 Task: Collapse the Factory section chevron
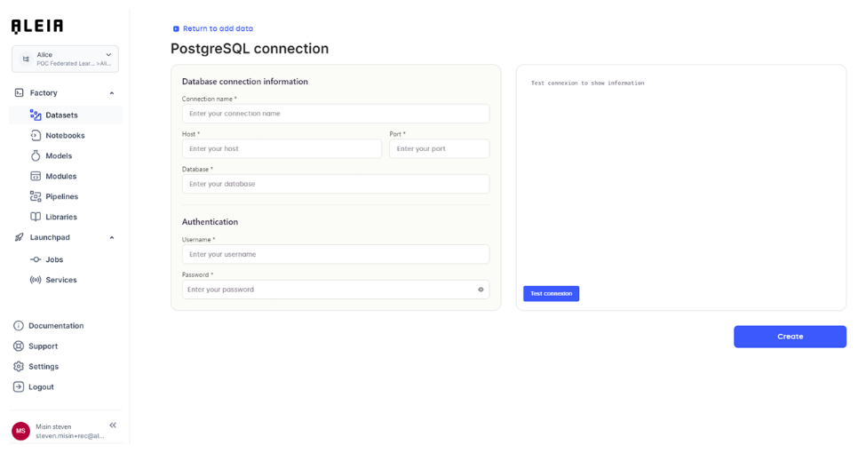(x=112, y=92)
